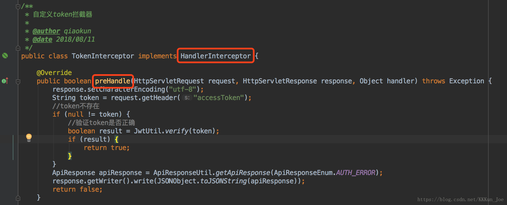Click the highlighted HandlerInterceptor interface name
This screenshot has width=507, height=205.
(215, 56)
